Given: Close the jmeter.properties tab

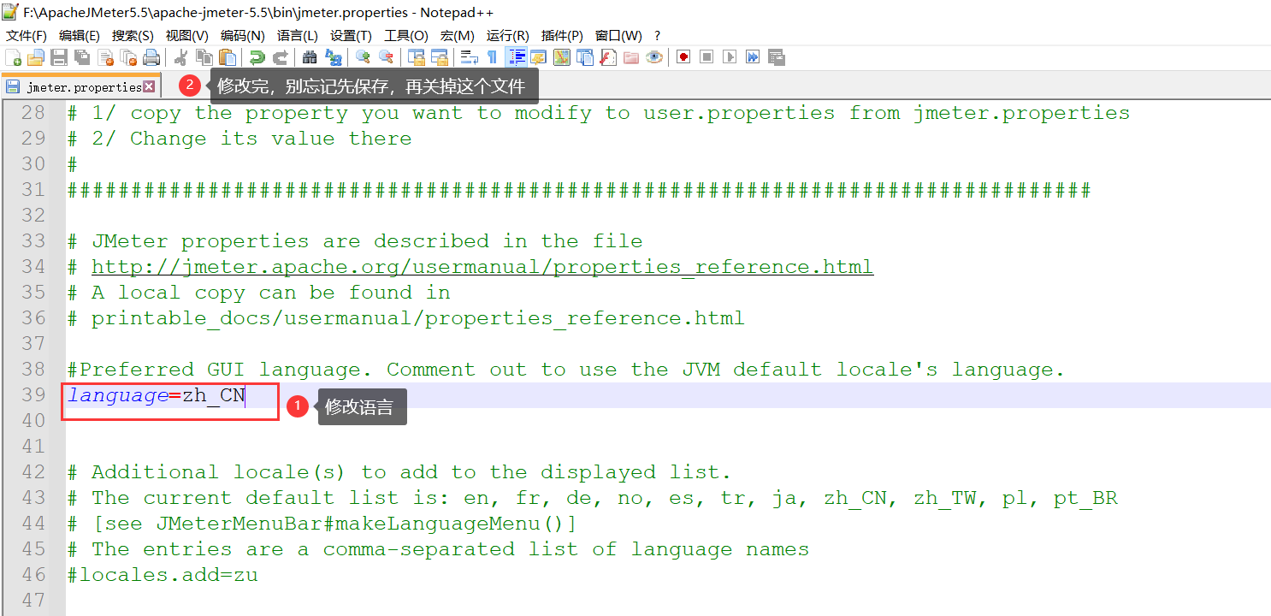Looking at the screenshot, I should tap(149, 87).
